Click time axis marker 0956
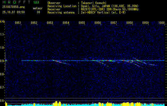The image size is (167, 106). [98, 23]
